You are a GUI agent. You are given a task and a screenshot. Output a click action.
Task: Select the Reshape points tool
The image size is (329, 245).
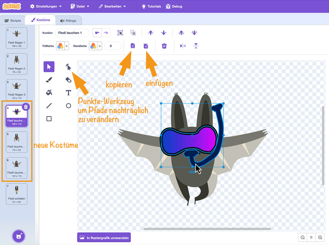[68, 67]
